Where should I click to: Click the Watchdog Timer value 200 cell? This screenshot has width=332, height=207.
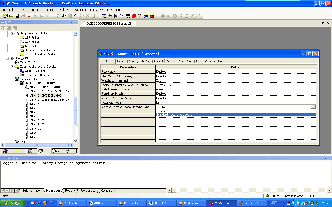click(x=236, y=80)
